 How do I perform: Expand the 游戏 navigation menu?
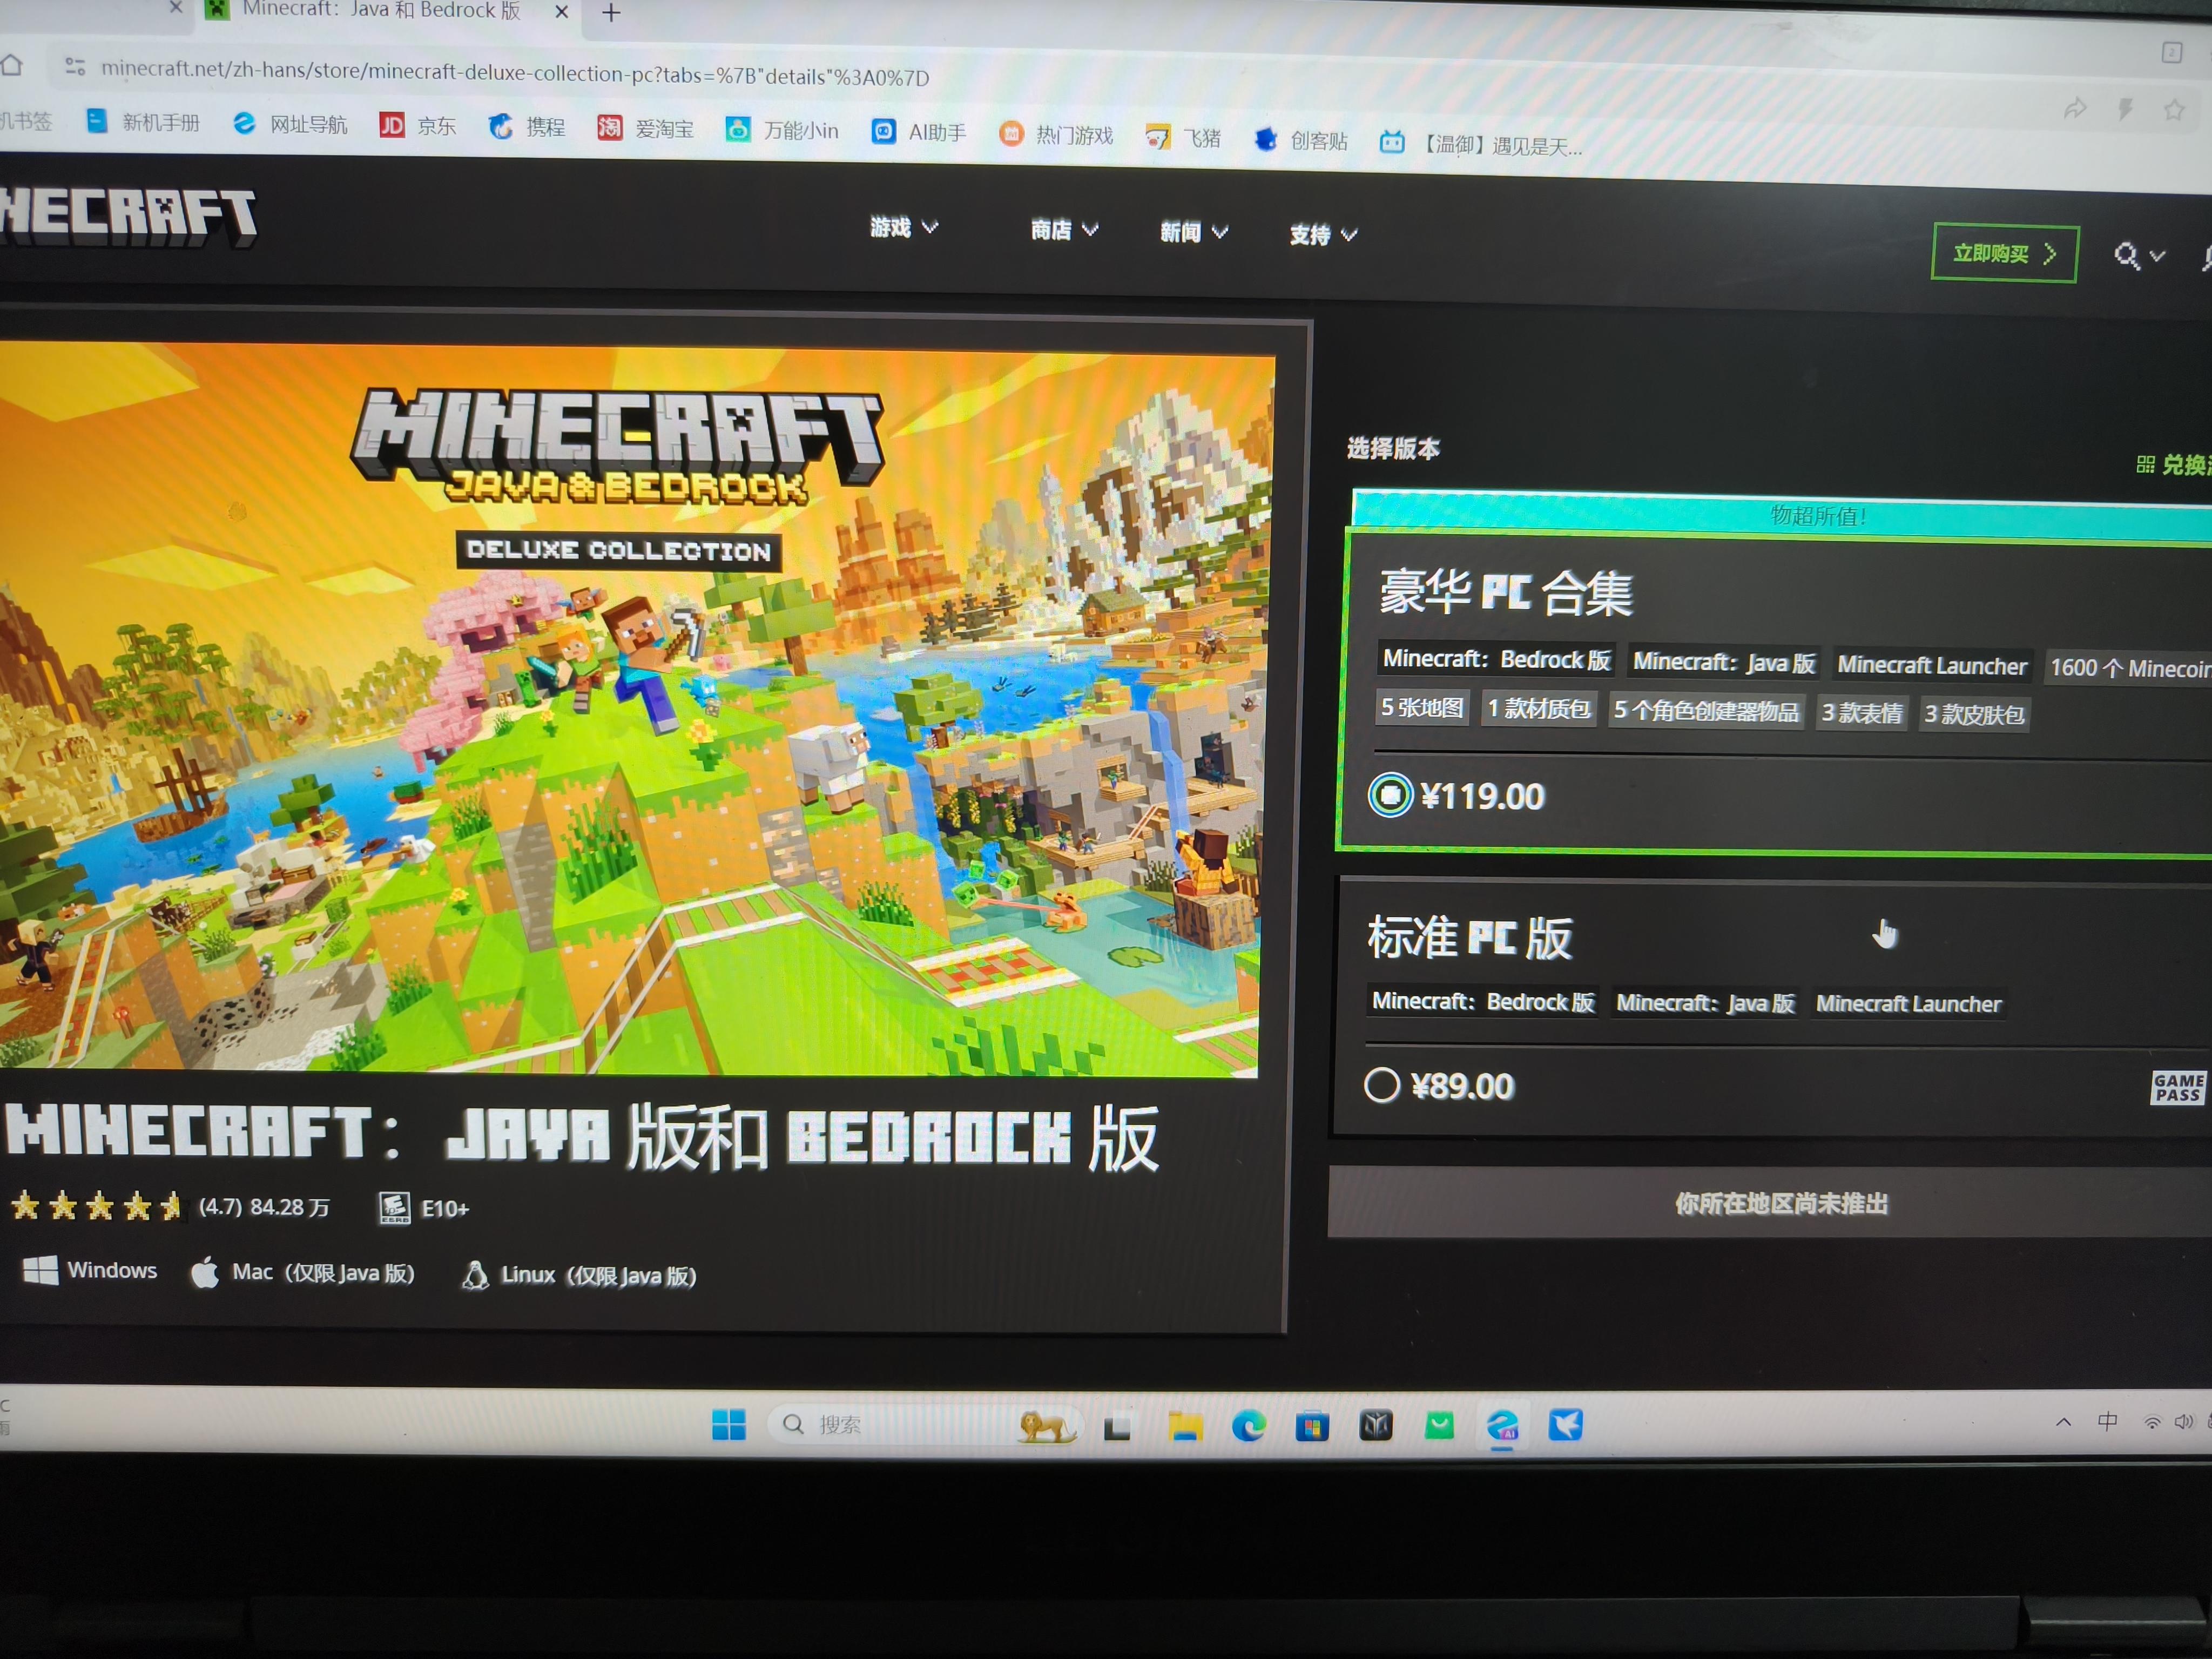coord(904,228)
